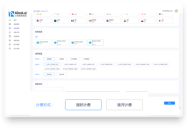Pick the 6 vCPU | 16384GB | 320G spec
Screen dimensions: 188x129
coord(143,64)
